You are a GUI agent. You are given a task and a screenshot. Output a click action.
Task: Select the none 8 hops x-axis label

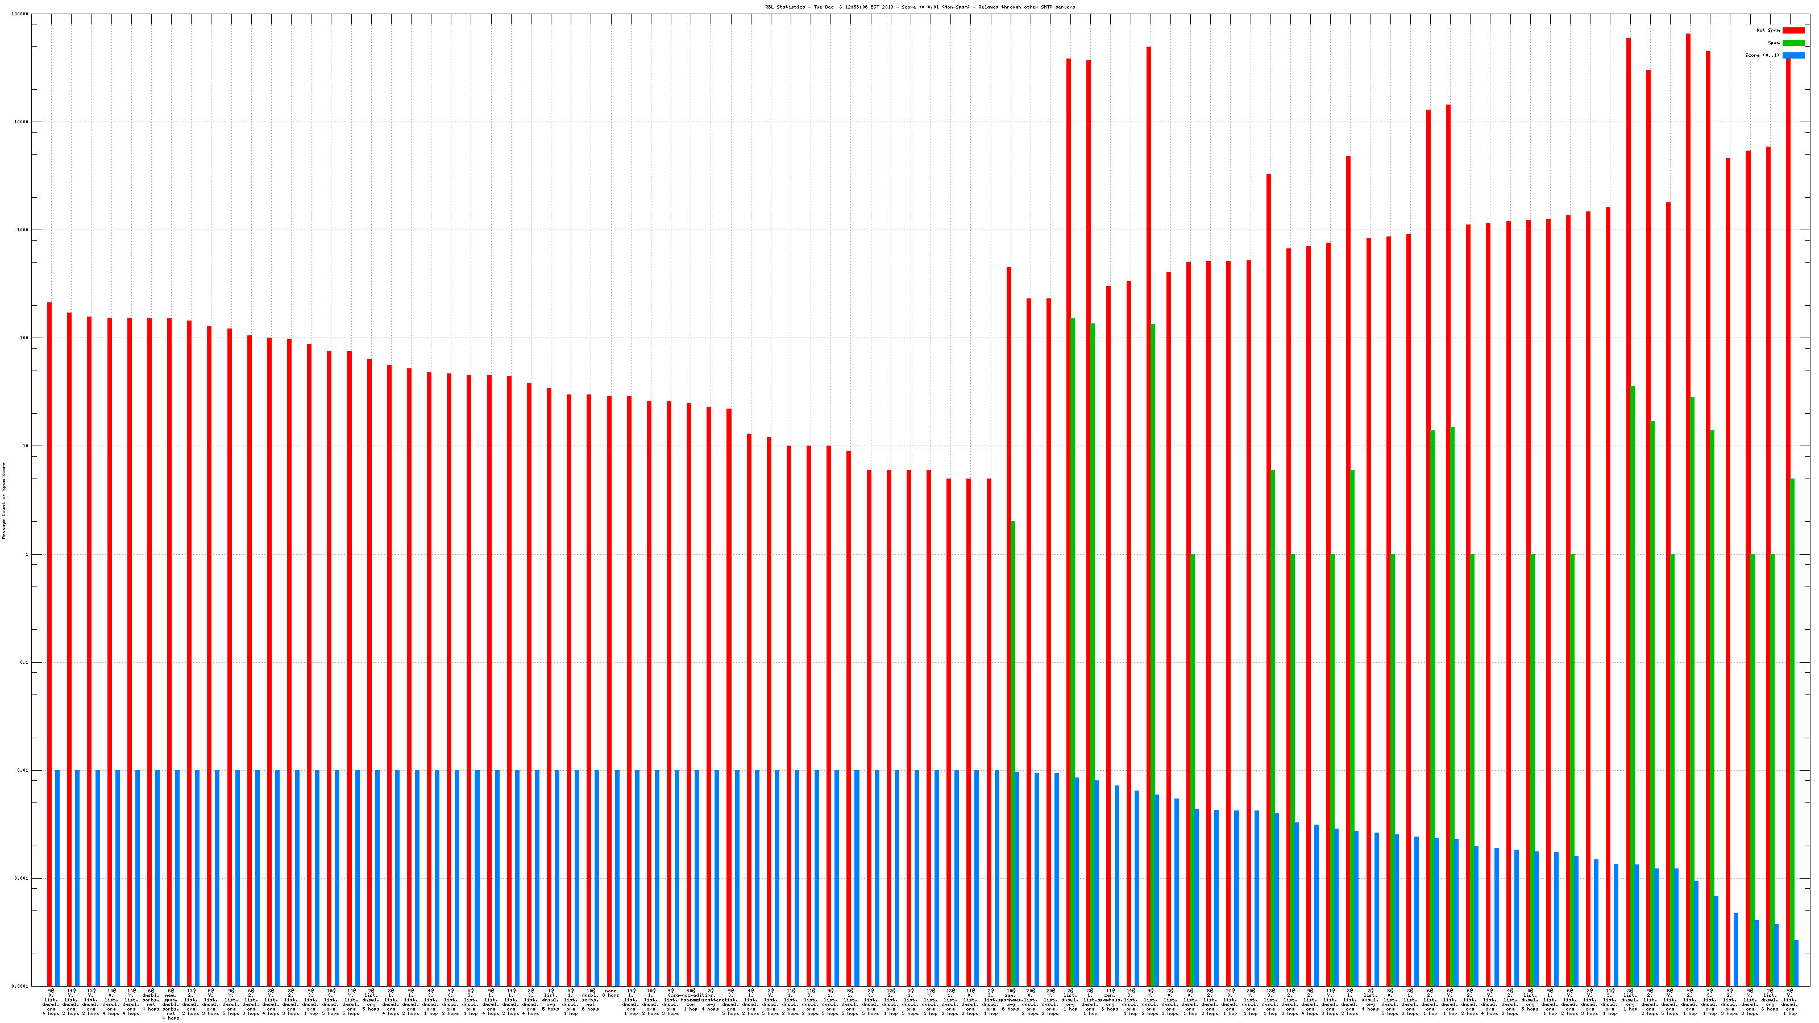610,993
